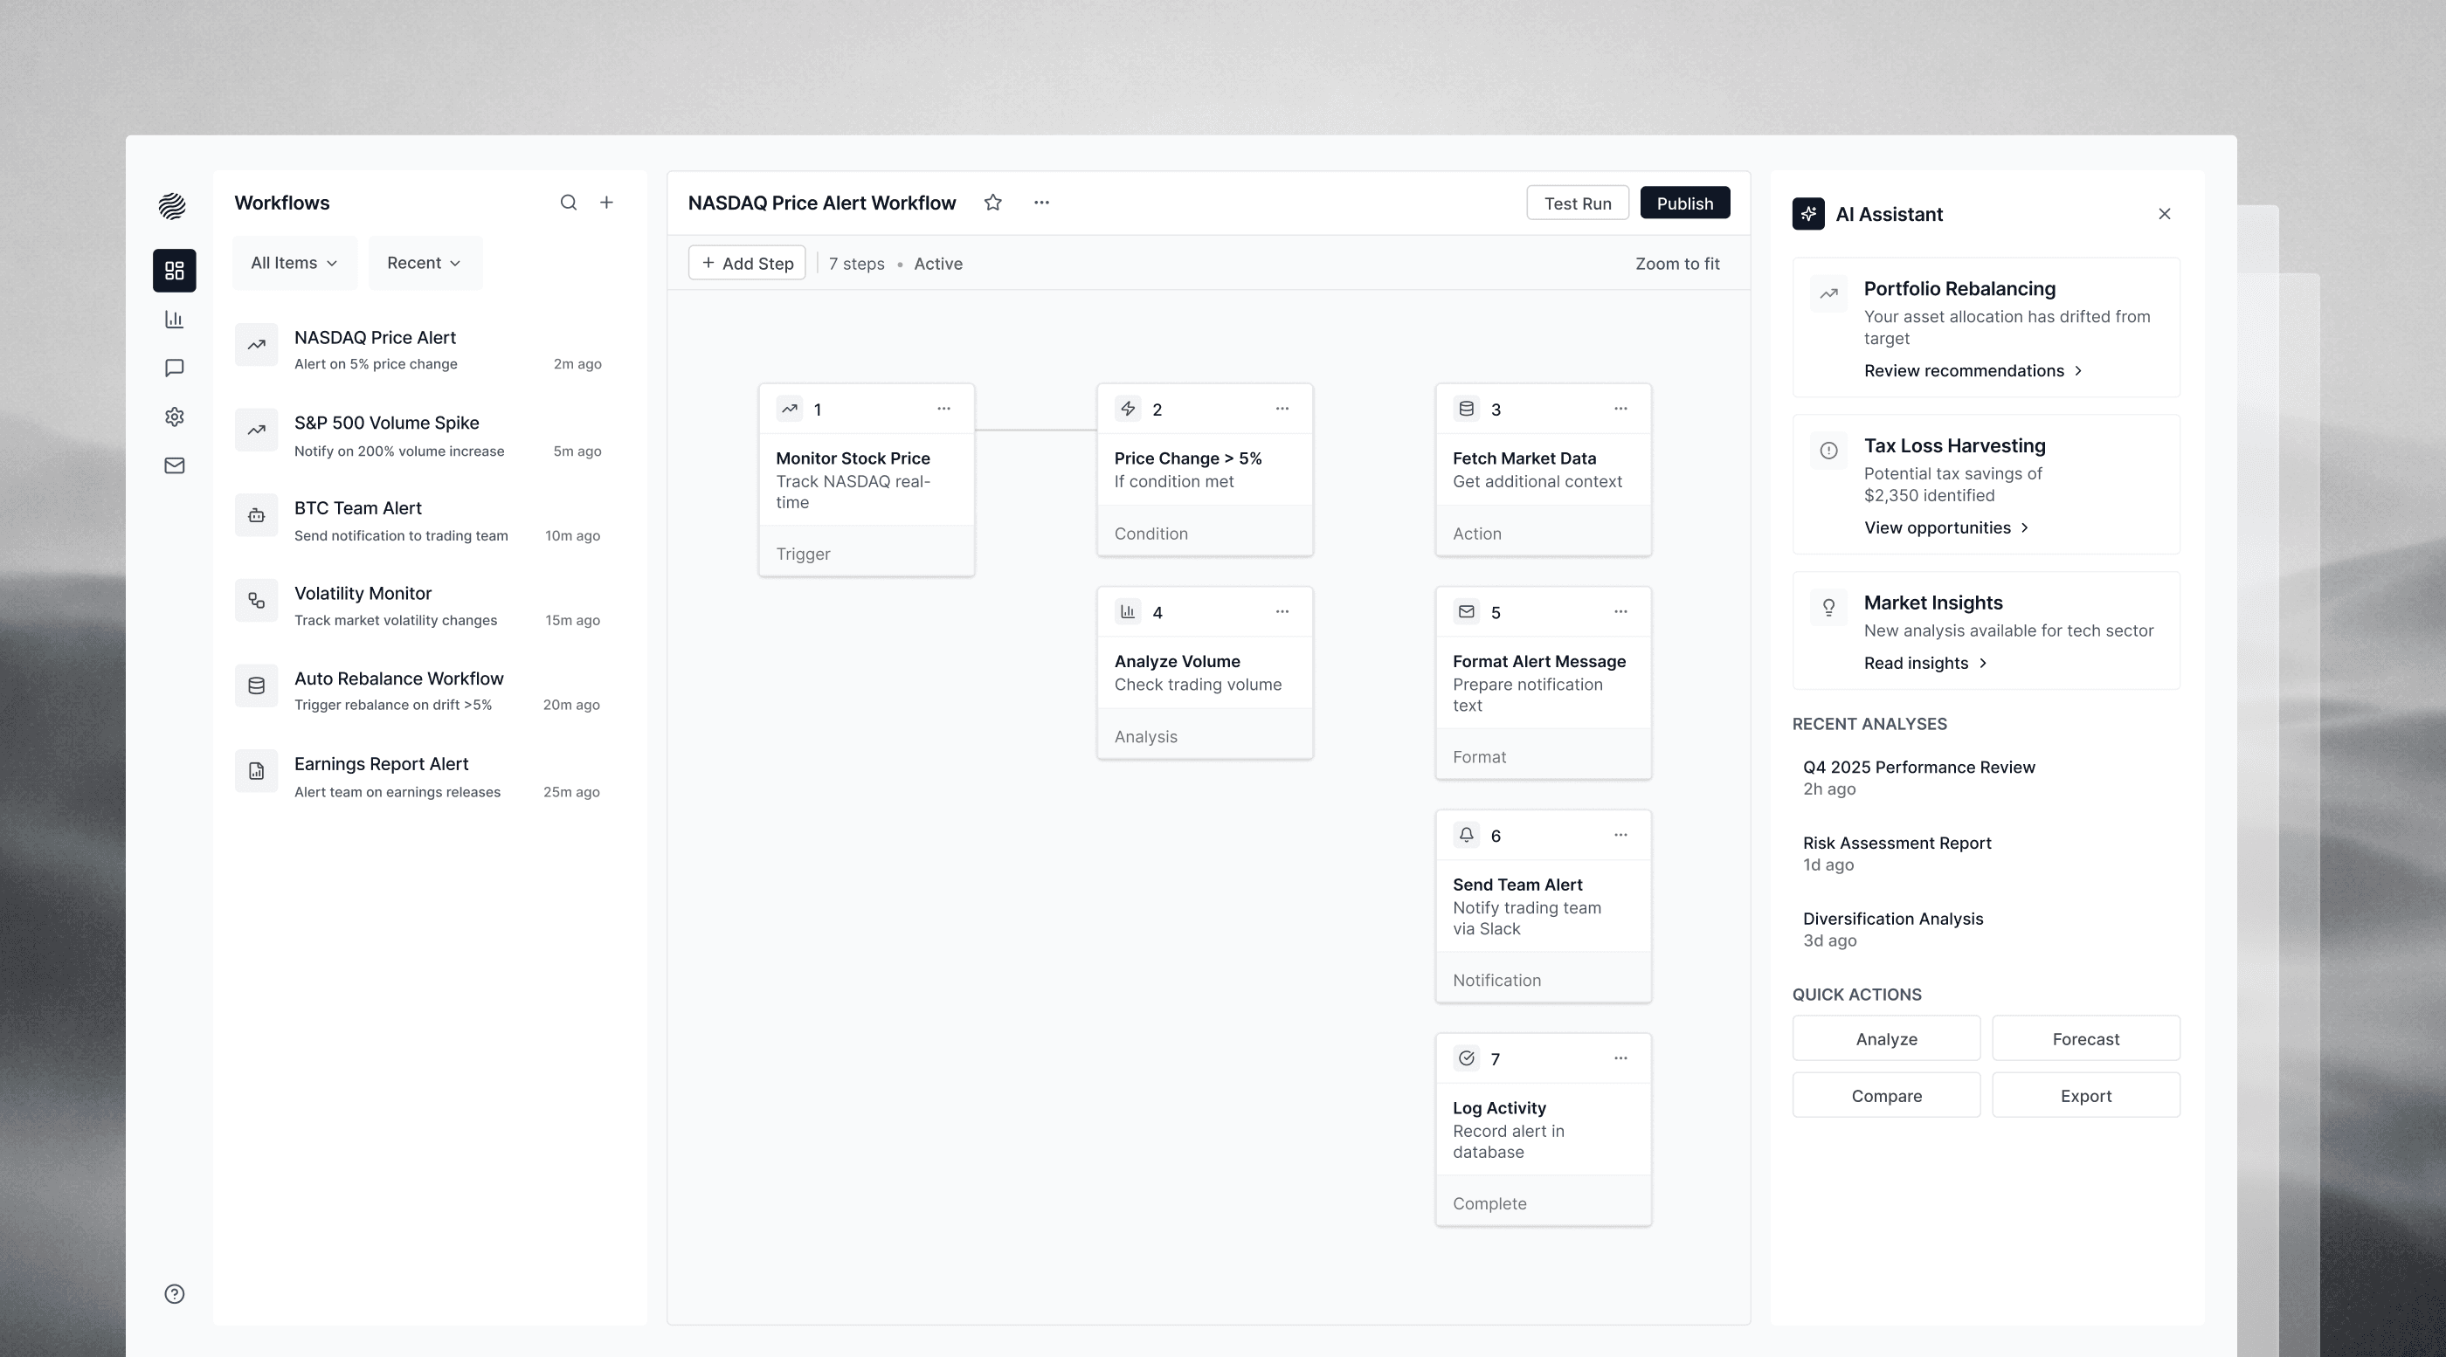The height and width of the screenshot is (1357, 2446).
Task: Open the mail inbox sidebar icon
Action: [174, 465]
